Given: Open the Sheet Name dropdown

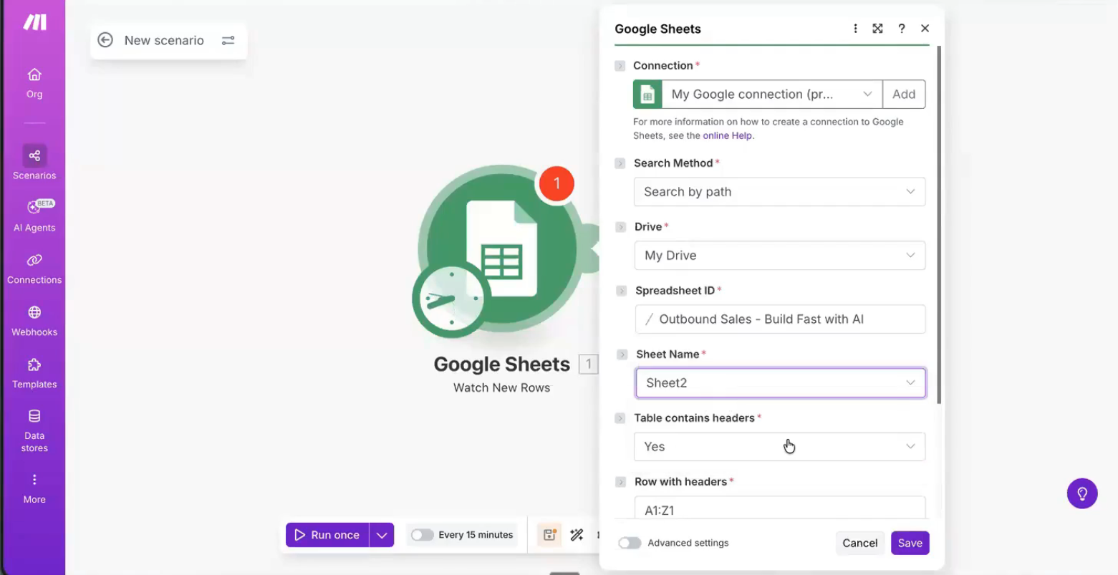Looking at the screenshot, I should pyautogui.click(x=780, y=383).
